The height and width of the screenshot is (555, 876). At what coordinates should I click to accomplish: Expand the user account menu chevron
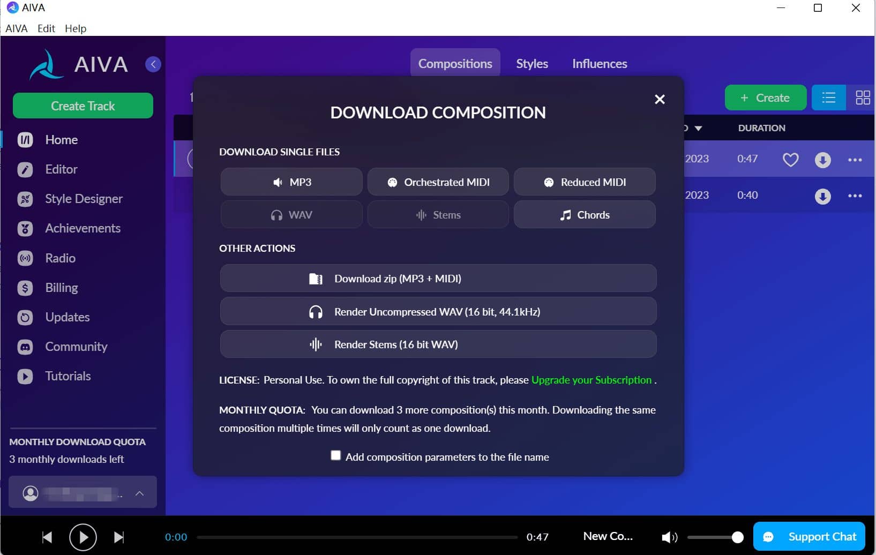[139, 493]
